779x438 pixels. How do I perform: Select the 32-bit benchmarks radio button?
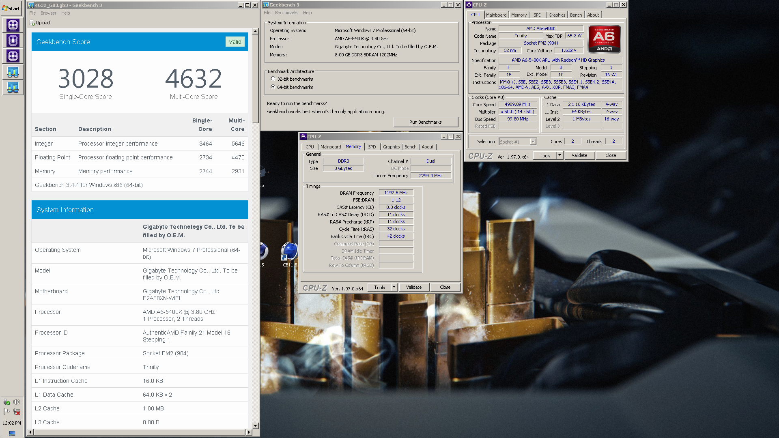pos(273,79)
